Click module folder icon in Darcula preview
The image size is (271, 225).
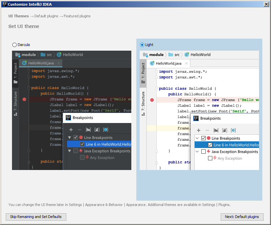point(18,55)
